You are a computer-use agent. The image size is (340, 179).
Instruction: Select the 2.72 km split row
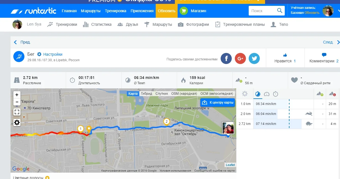pos(288,124)
